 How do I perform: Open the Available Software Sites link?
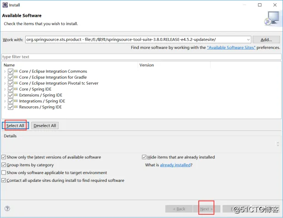click(x=231, y=48)
